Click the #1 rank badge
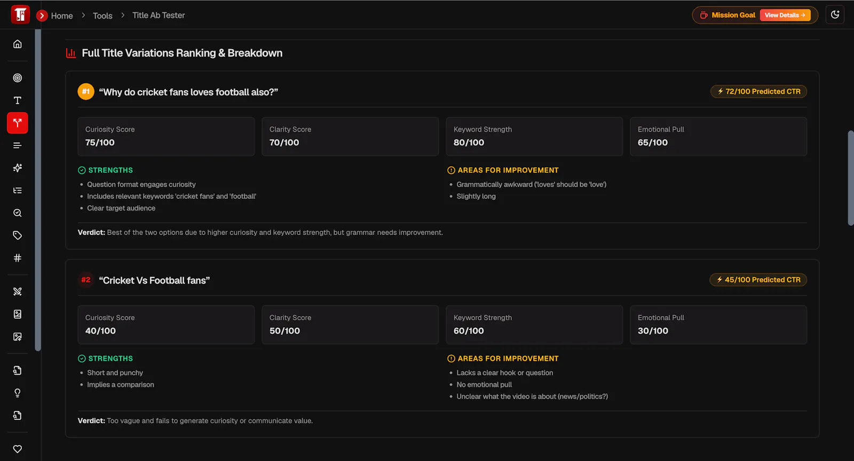 (86, 92)
